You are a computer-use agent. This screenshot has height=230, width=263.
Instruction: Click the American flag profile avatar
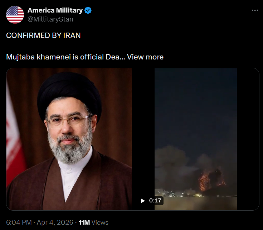click(x=15, y=15)
